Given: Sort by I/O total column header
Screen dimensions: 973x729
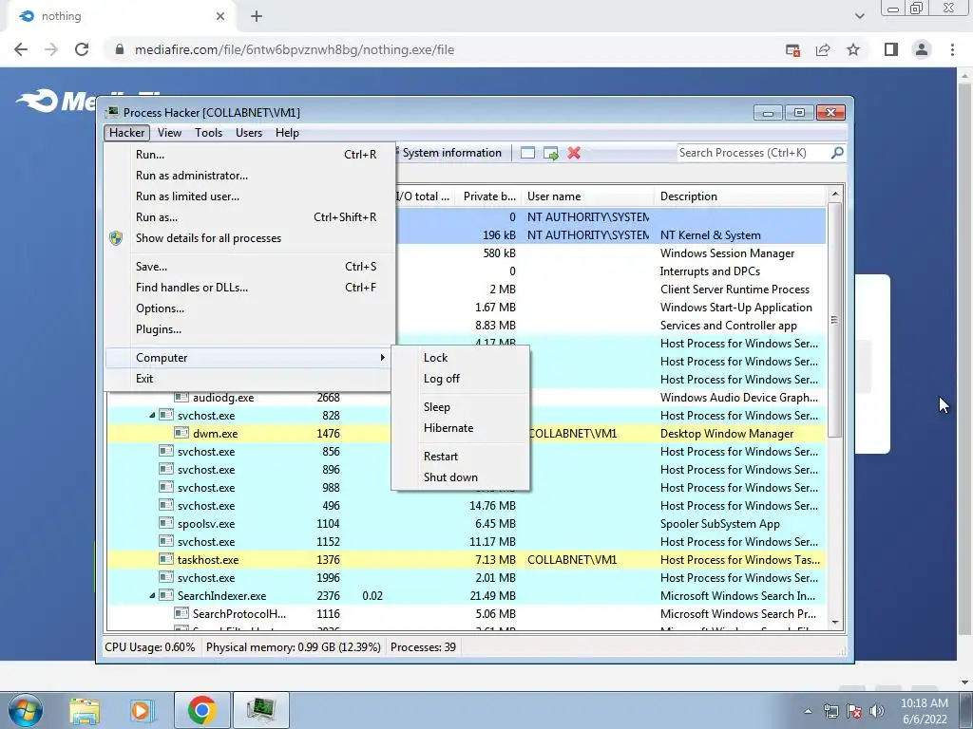Looking at the screenshot, I should click(x=425, y=196).
